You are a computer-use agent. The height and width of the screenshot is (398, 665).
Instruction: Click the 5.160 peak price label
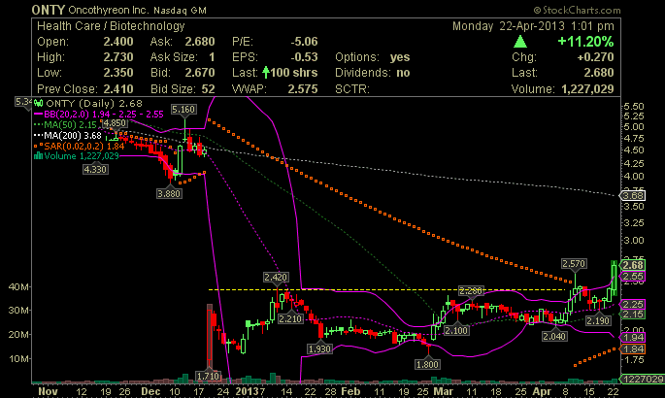183,110
